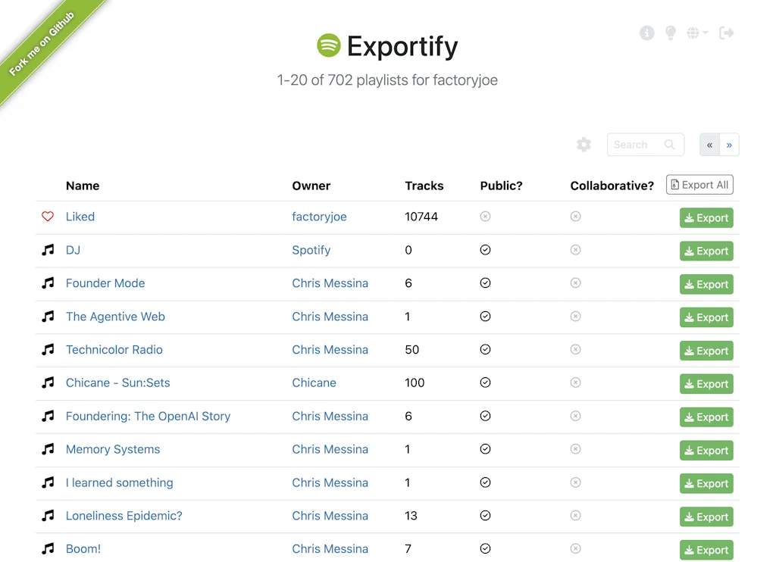This screenshot has height=562, width=776.
Task: Click the Export All button
Action: [699, 184]
